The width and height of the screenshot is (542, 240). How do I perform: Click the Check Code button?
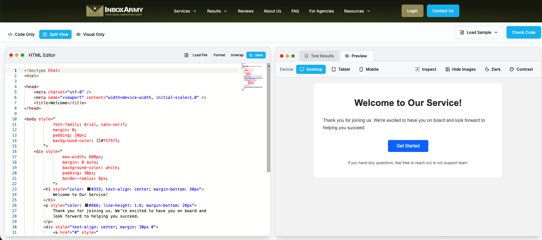pos(523,32)
